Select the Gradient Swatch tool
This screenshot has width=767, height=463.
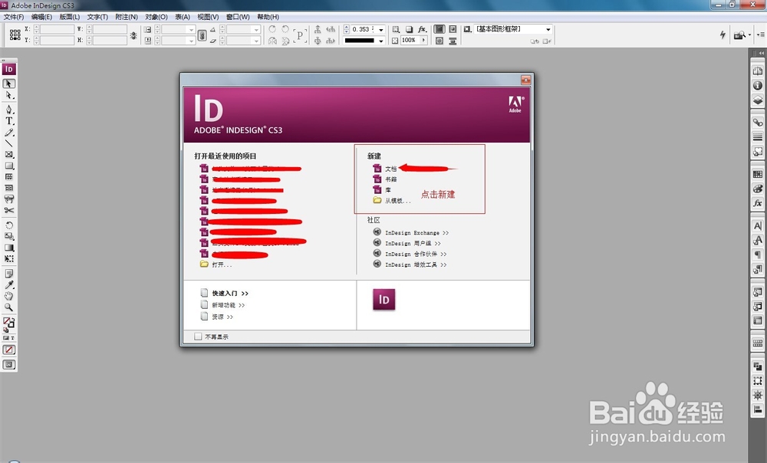(8, 248)
